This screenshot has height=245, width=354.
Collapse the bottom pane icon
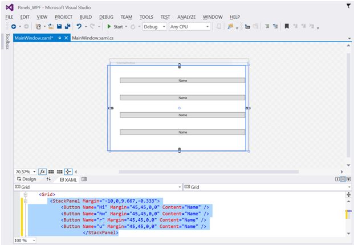point(348,179)
